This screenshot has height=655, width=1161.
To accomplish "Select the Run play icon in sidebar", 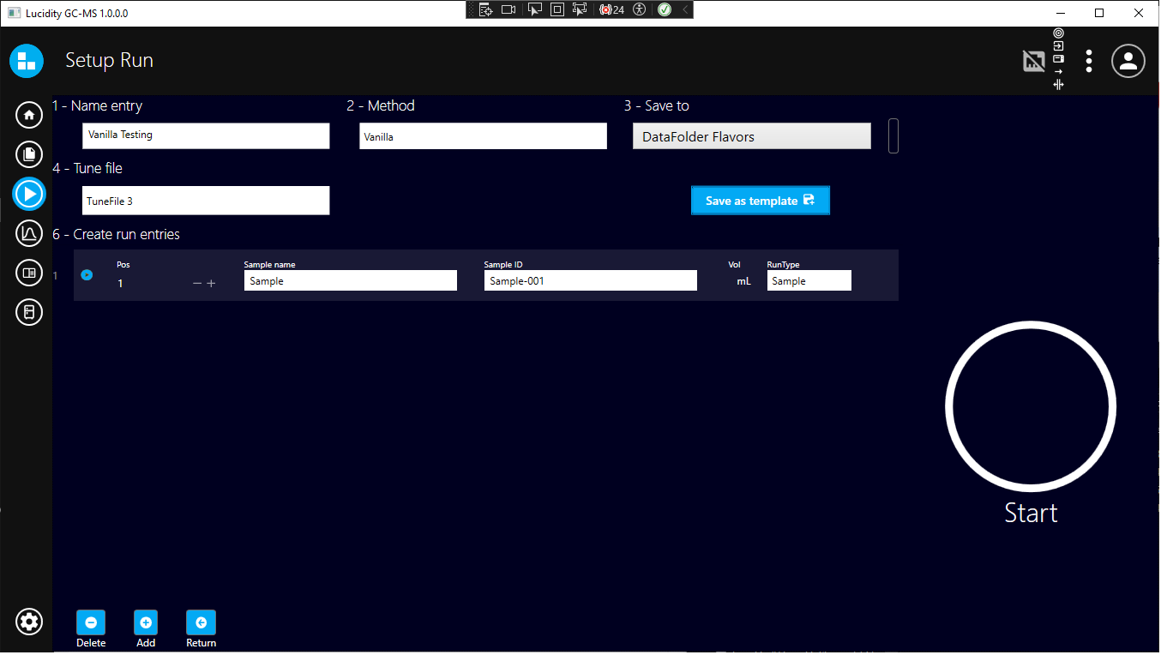I will (x=29, y=194).
